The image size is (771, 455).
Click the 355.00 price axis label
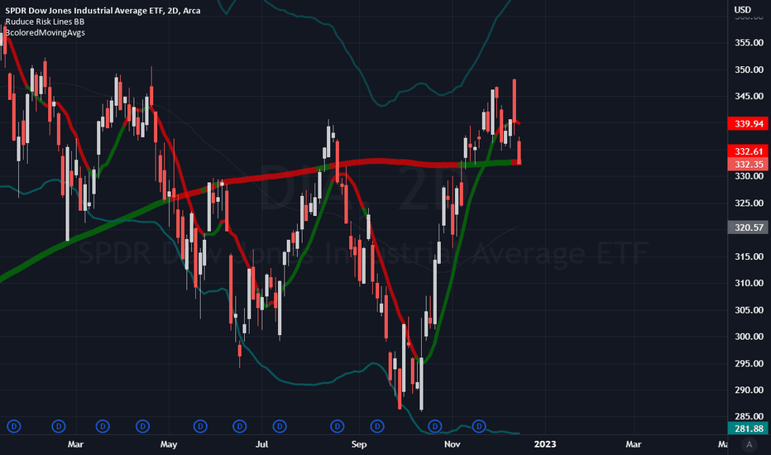tap(749, 43)
